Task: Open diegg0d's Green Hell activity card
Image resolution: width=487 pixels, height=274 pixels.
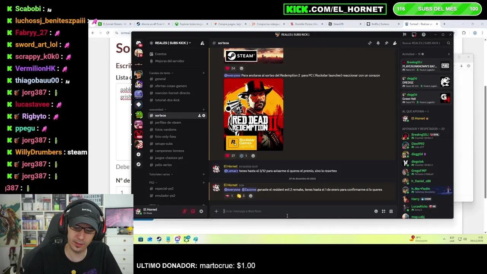Action: (x=426, y=98)
